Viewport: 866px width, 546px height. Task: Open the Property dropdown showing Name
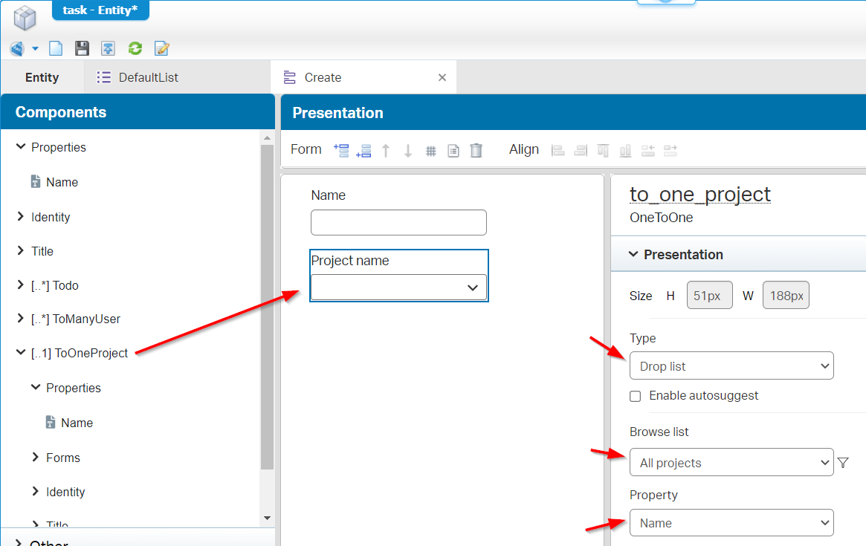coord(731,522)
